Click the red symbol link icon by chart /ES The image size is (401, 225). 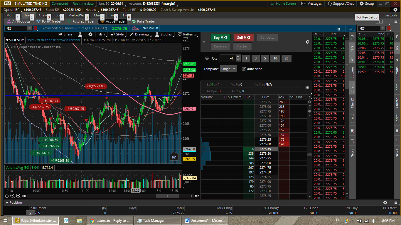point(35,28)
